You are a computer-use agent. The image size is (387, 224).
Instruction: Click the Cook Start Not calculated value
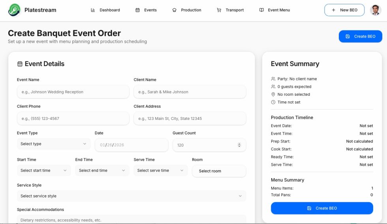(x=359, y=149)
